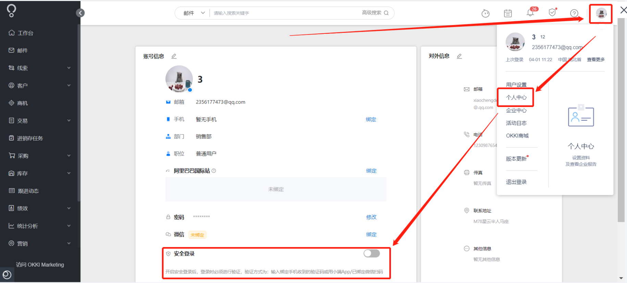Click 绑定 next to 手机

pos(371,119)
